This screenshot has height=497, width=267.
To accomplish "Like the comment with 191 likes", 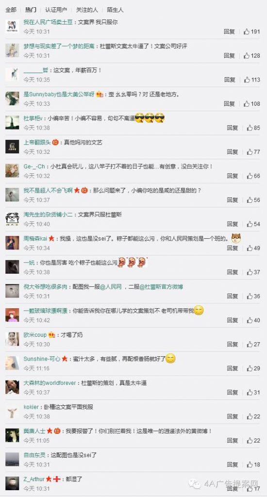I will 252,32.
